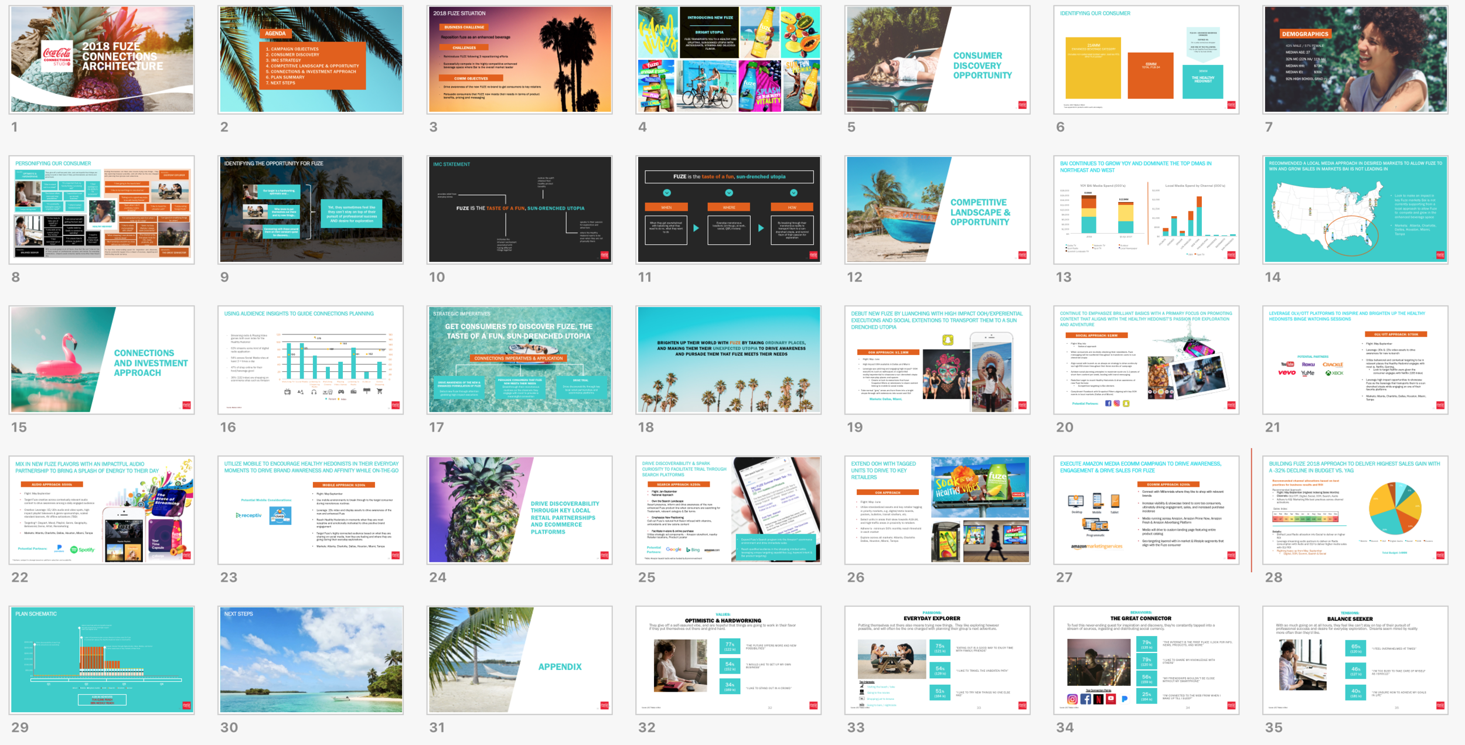
Task: Click the Amazon.com logo on slide 25
Action: (x=712, y=550)
